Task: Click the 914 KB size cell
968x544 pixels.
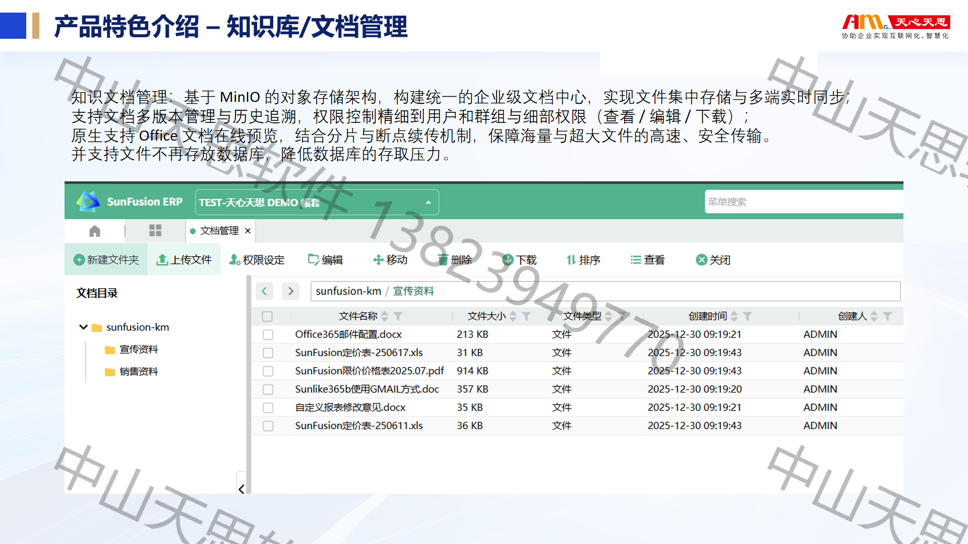Action: [x=472, y=371]
